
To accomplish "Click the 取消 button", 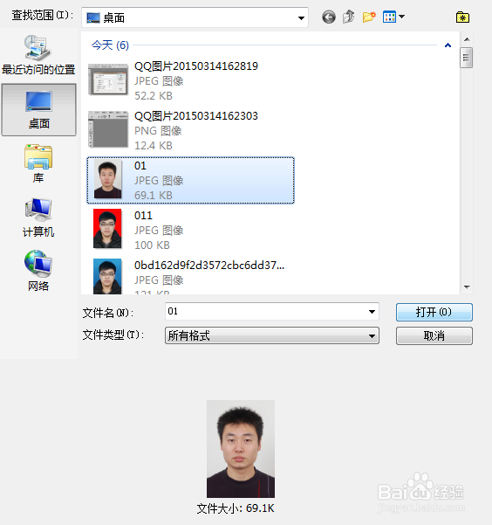I will (x=434, y=335).
